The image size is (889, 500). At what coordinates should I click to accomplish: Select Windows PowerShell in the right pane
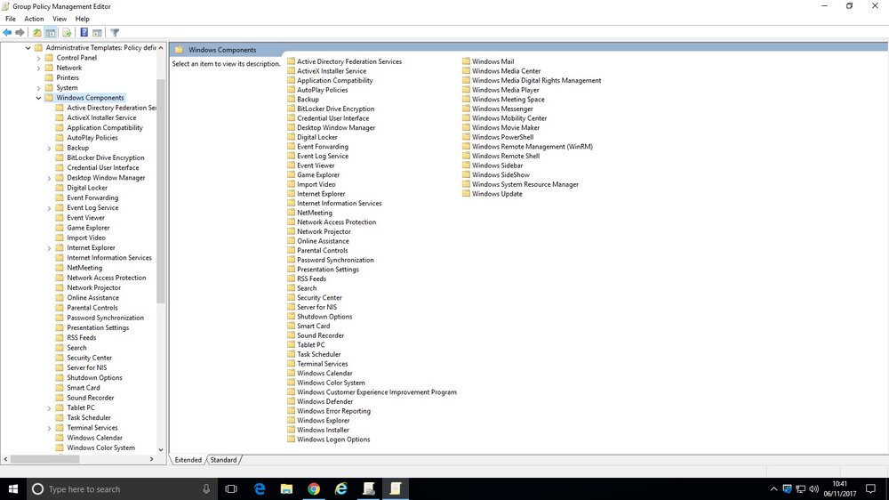click(x=502, y=137)
